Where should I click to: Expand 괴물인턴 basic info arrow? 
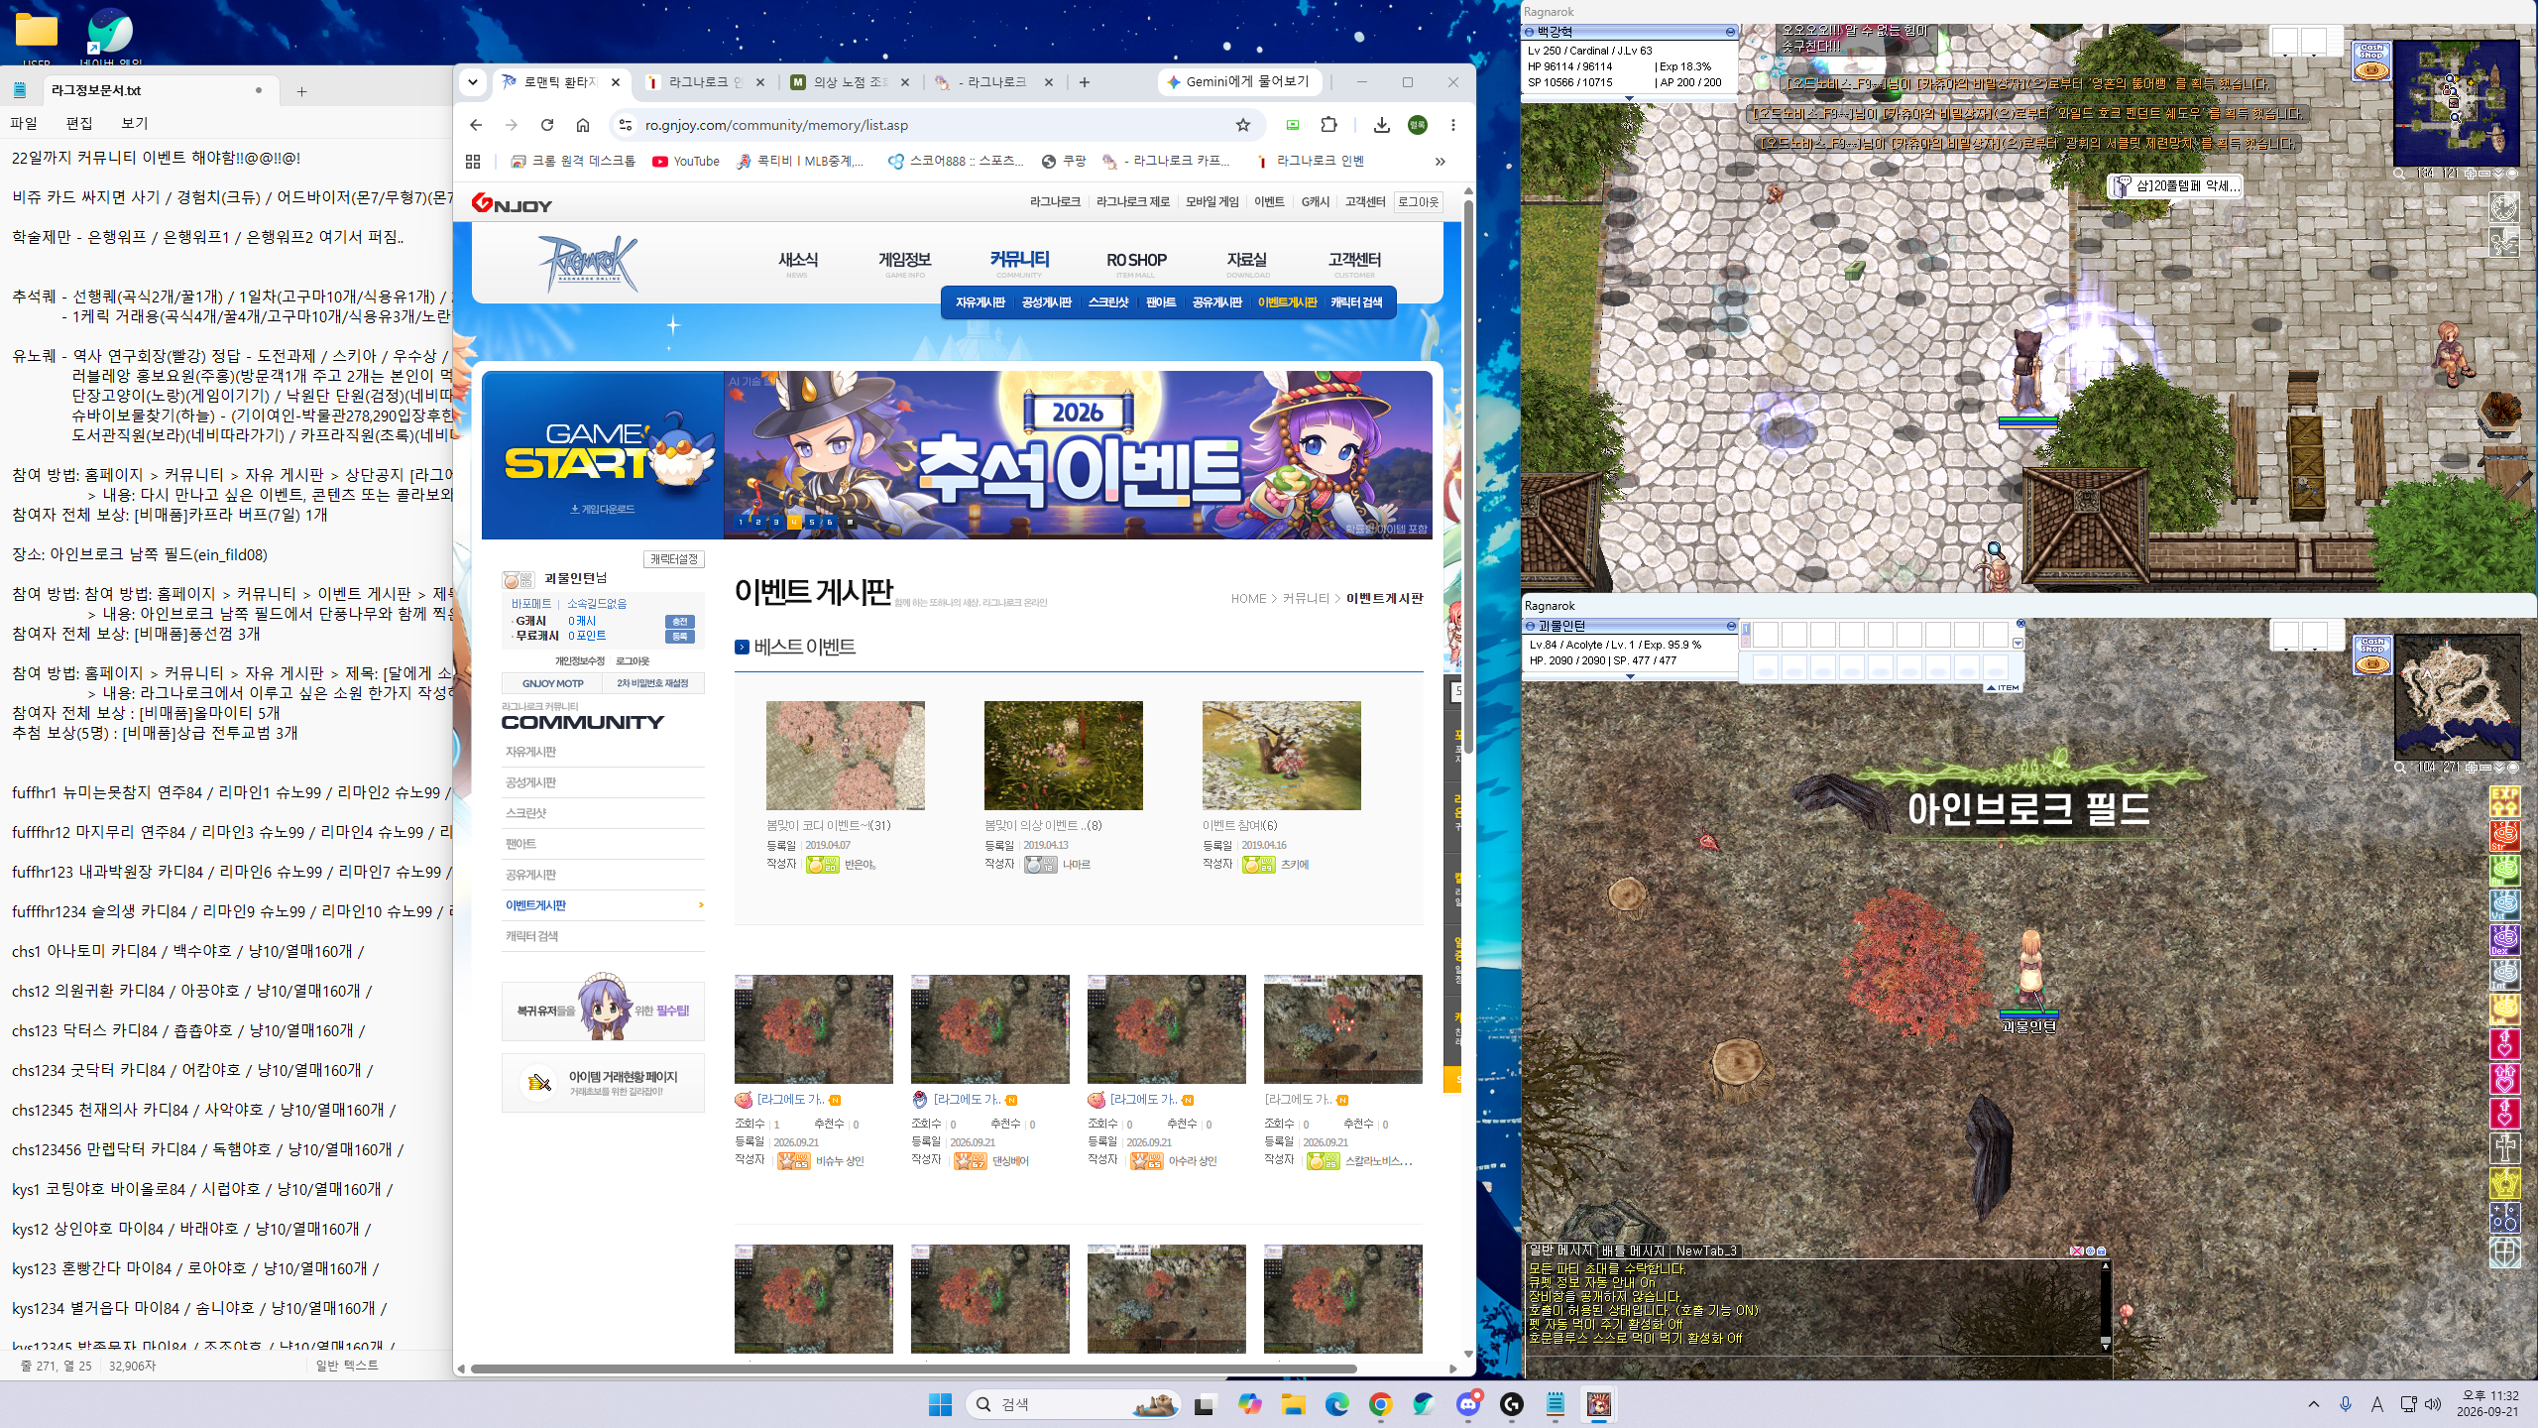coord(1630,676)
